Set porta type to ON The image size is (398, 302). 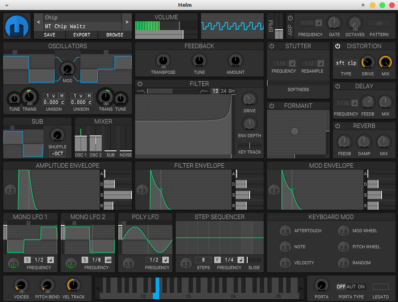click(361, 287)
